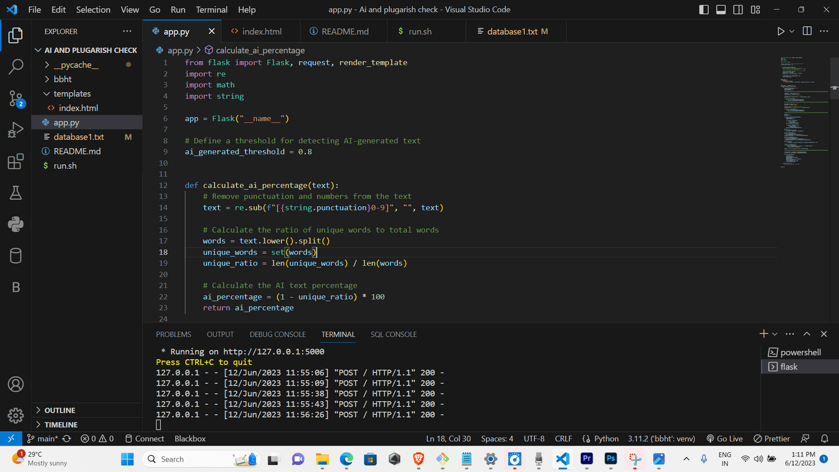Open editor More Actions ellipsis
Viewport: 839px width, 472px height.
click(x=824, y=31)
